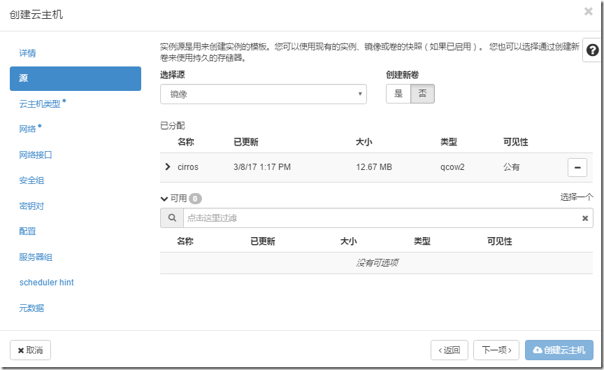604x370 pixels.
Task: Click the 公有 visibility cell
Action: (x=512, y=167)
